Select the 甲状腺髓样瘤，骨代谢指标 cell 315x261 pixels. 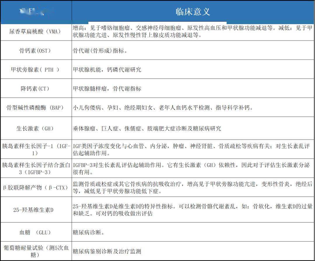pyautogui.click(x=193, y=88)
